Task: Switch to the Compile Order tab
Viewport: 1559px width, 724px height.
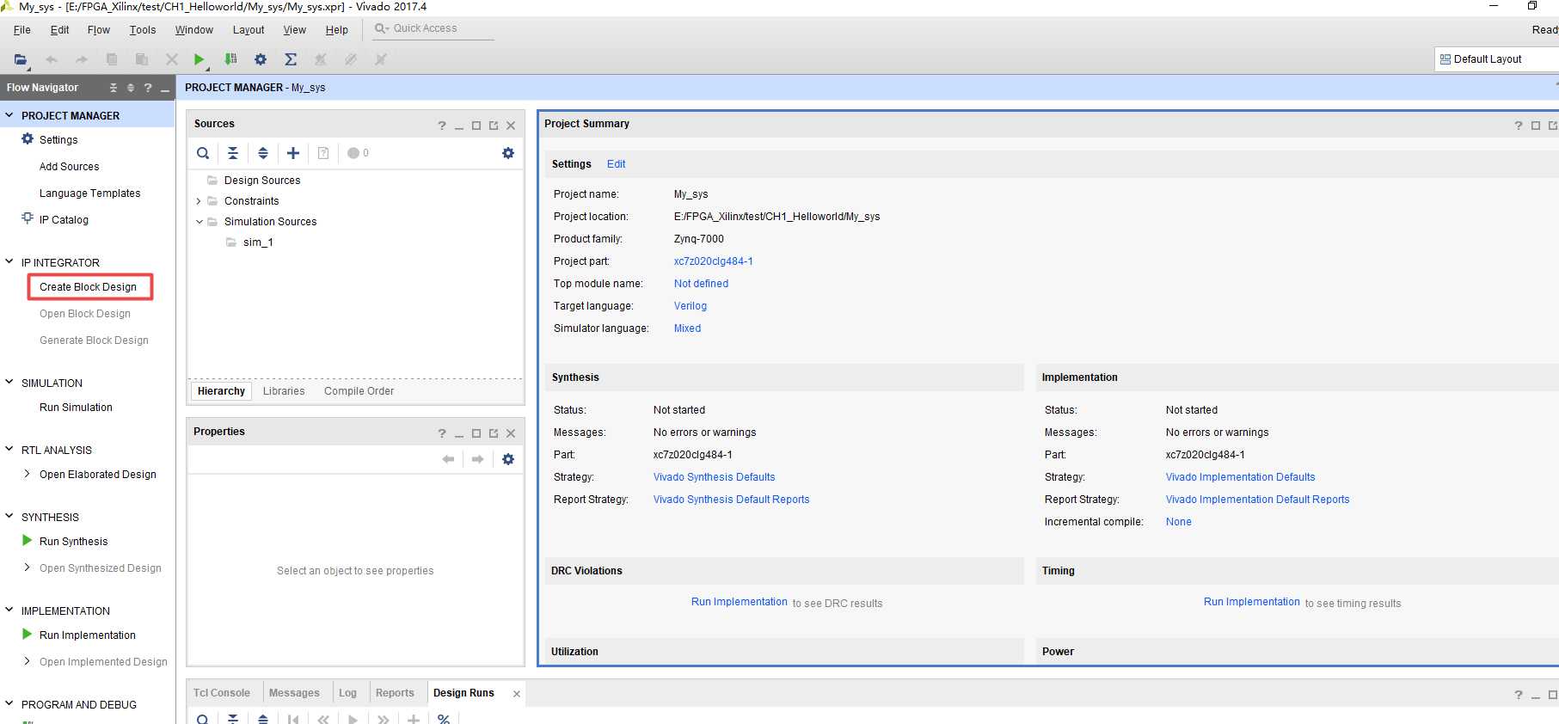Action: coord(359,391)
